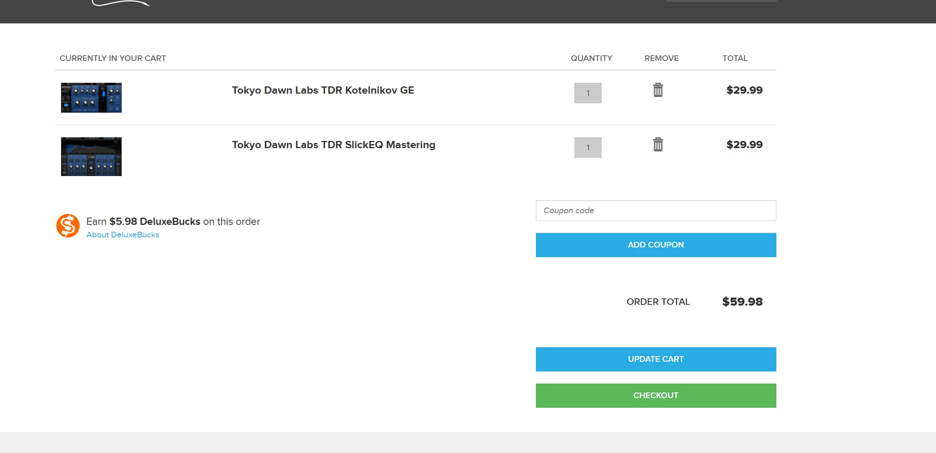
Task: Open Tokyo Dawn Labs TDR Kotelnikov GE title
Action: tap(323, 90)
